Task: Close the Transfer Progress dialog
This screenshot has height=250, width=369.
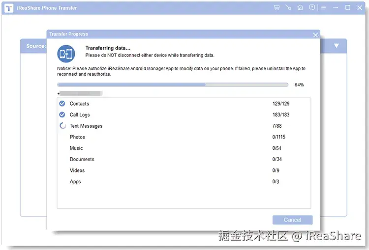Action: [x=315, y=35]
